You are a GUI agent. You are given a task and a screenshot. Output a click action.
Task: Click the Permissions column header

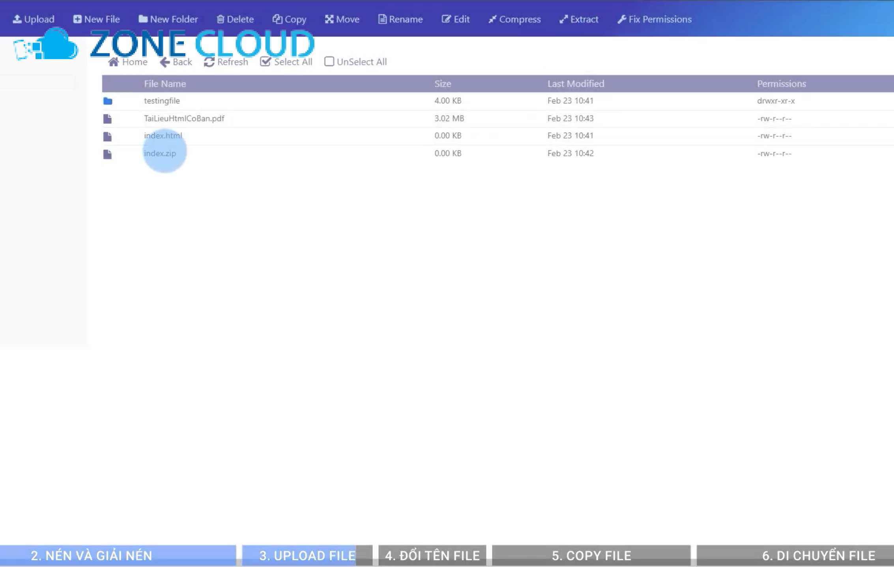point(781,84)
